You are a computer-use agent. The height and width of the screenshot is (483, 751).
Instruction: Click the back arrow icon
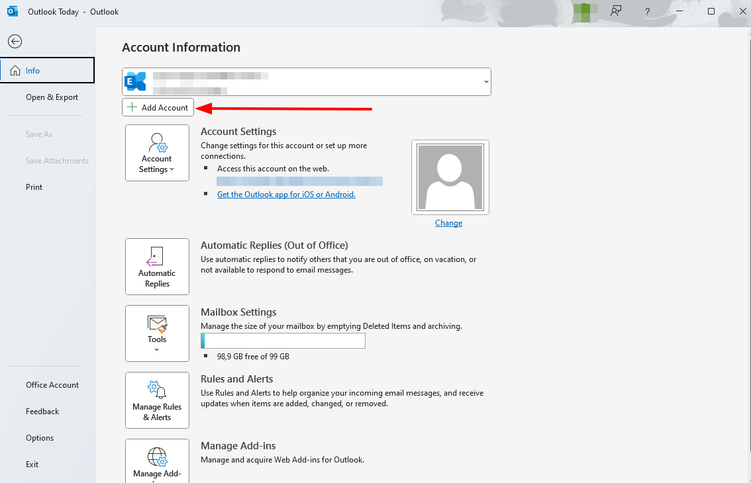[x=15, y=42]
